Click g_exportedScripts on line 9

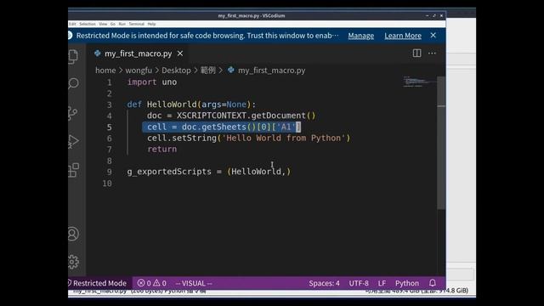pyautogui.click(x=169, y=172)
